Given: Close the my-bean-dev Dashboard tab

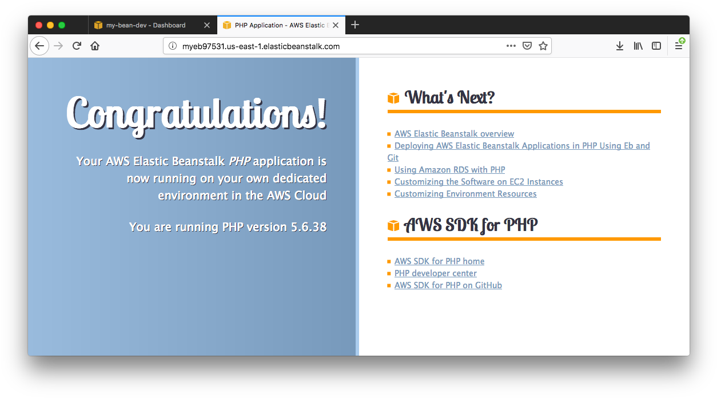Looking at the screenshot, I should (x=207, y=25).
